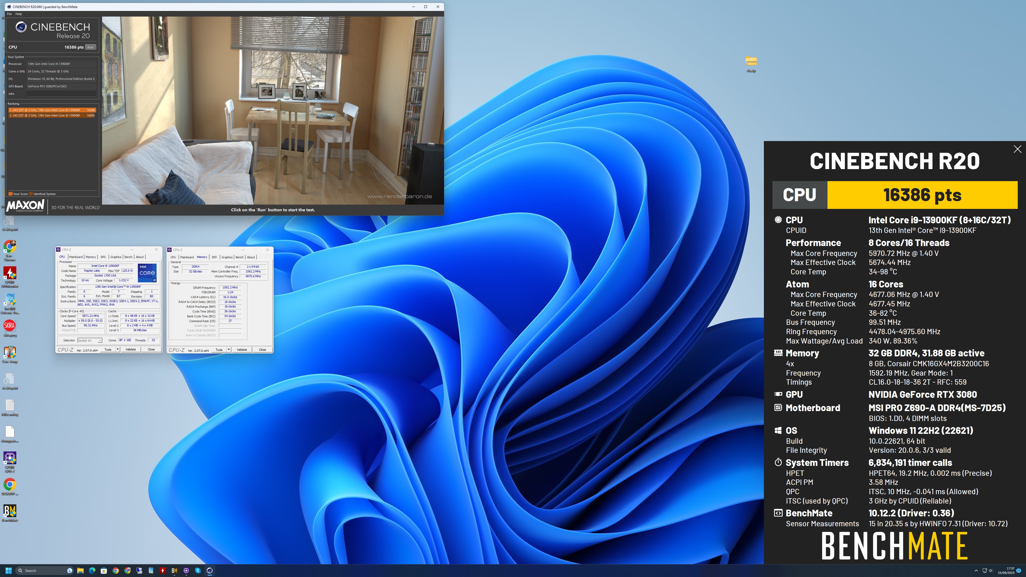The image size is (1026, 577).
Task: Click the Cinebench Info field
Action: tap(61, 94)
